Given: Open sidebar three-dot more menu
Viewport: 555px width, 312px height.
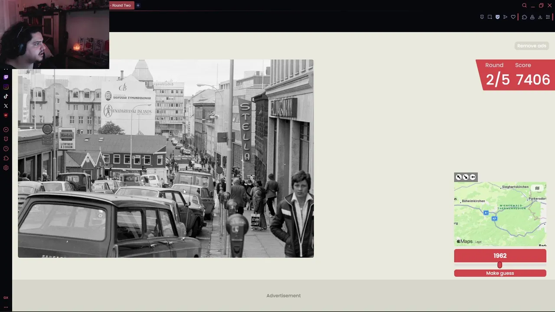Looking at the screenshot, I should [x=6, y=307].
